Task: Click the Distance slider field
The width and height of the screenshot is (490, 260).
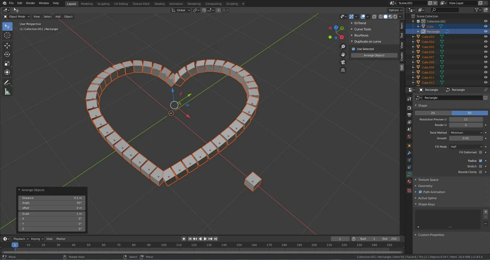Action: [51, 198]
